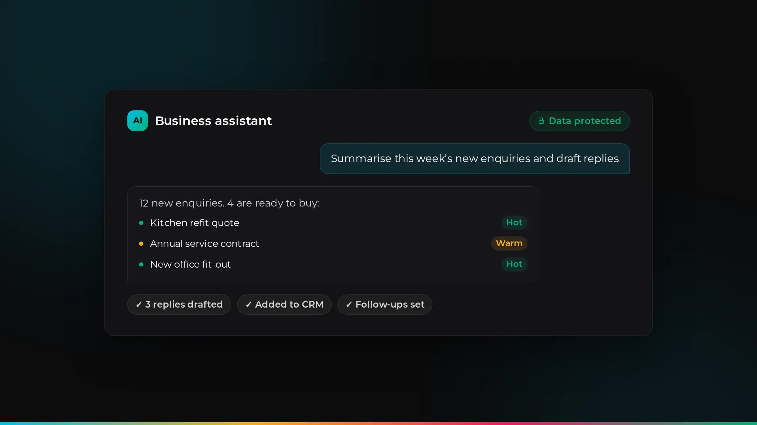Viewport: 757px width, 425px height.
Task: Open the 'Follow-ups set' chip
Action: click(x=385, y=304)
